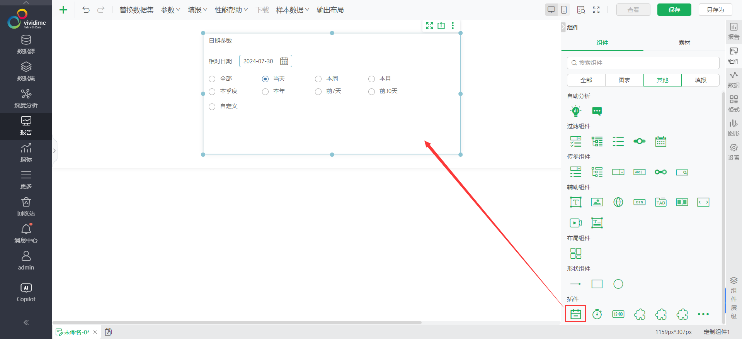Launch the Copilot AI assistant
Screen dimensions: 742x339
tap(26, 293)
